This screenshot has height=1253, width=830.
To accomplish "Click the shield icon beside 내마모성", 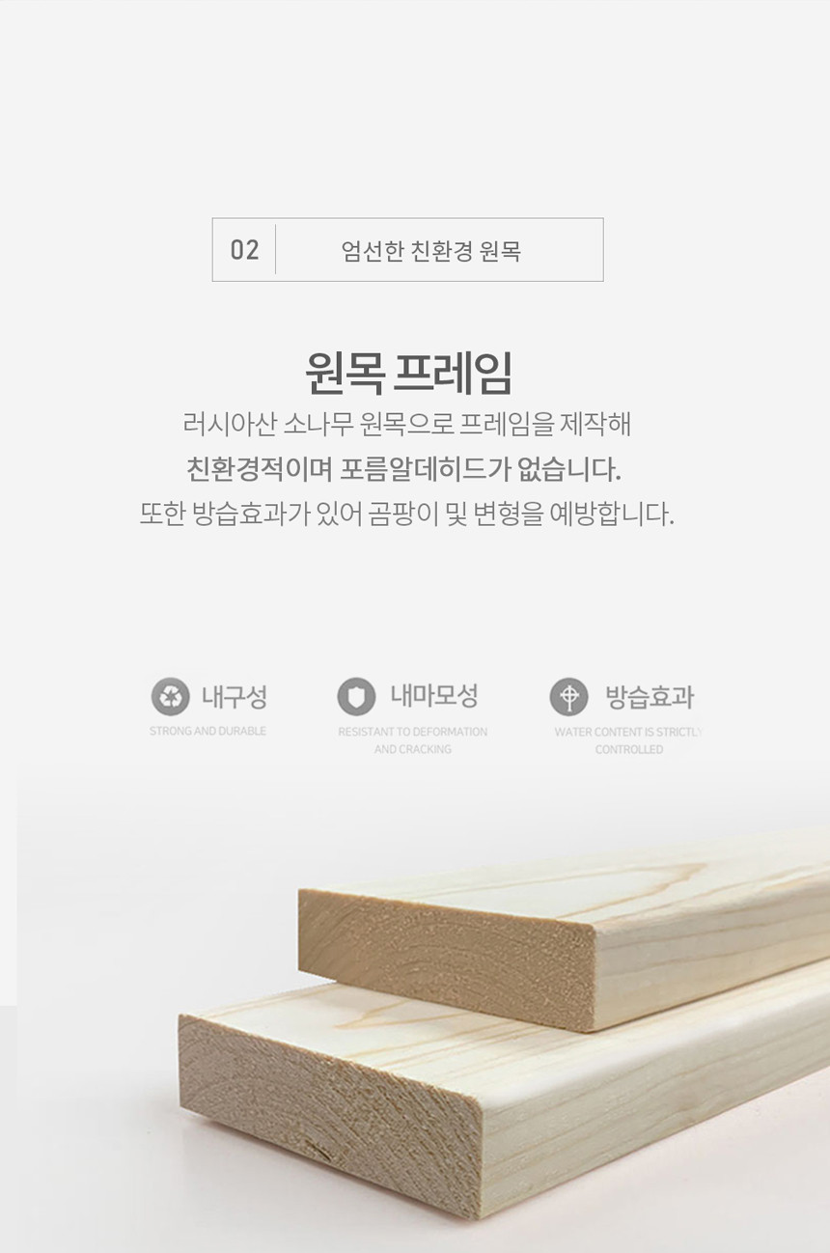I will click(356, 696).
